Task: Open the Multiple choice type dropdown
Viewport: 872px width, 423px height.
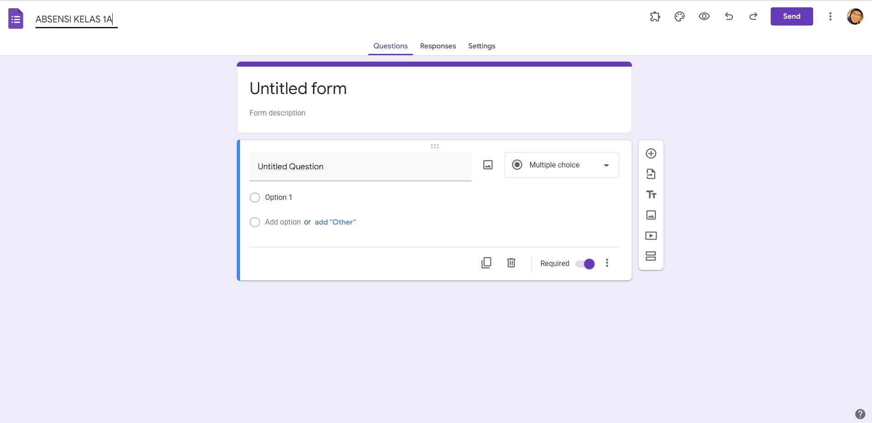Action: (x=561, y=165)
